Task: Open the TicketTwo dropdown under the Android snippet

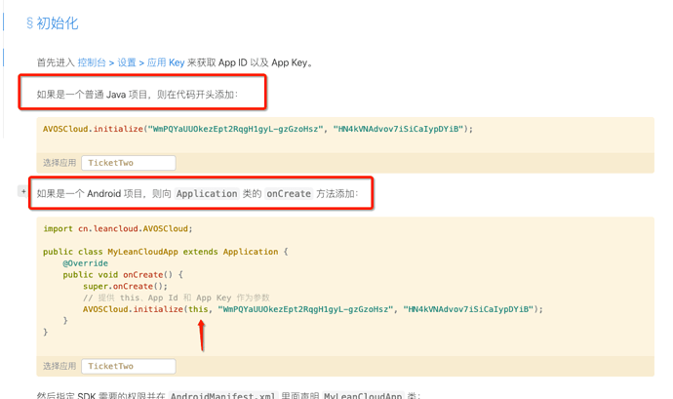Action: point(129,366)
